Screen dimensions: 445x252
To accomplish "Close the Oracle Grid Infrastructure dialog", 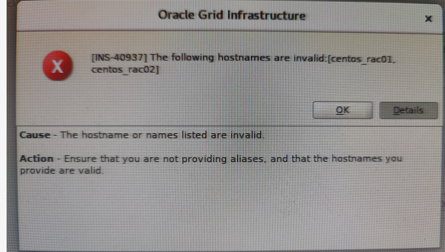I will point(428,19).
